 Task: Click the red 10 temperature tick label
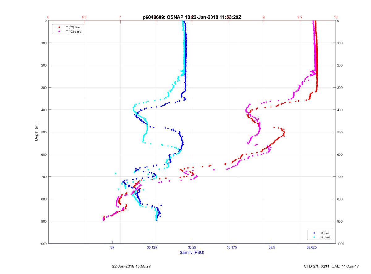pyautogui.click(x=336, y=17)
